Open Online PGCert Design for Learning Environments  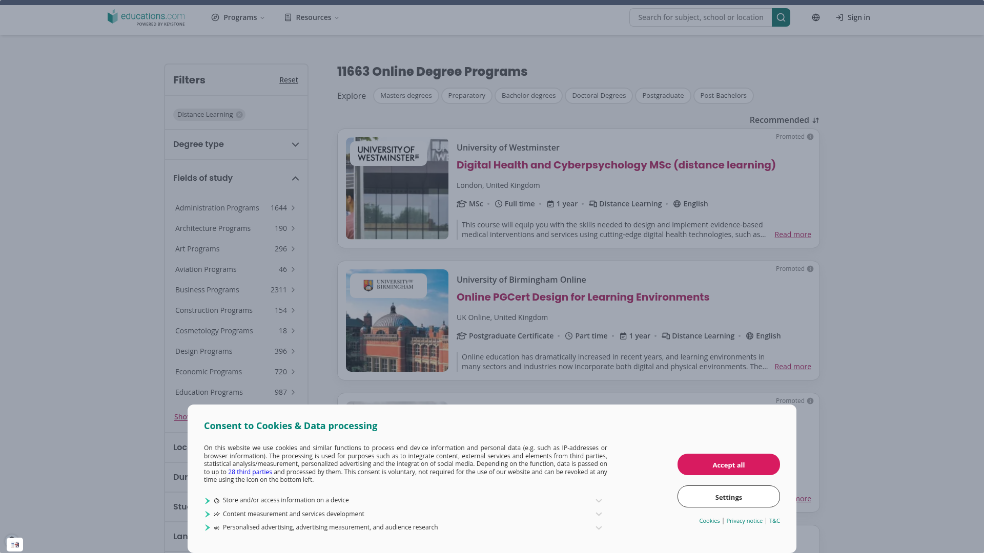583,297
